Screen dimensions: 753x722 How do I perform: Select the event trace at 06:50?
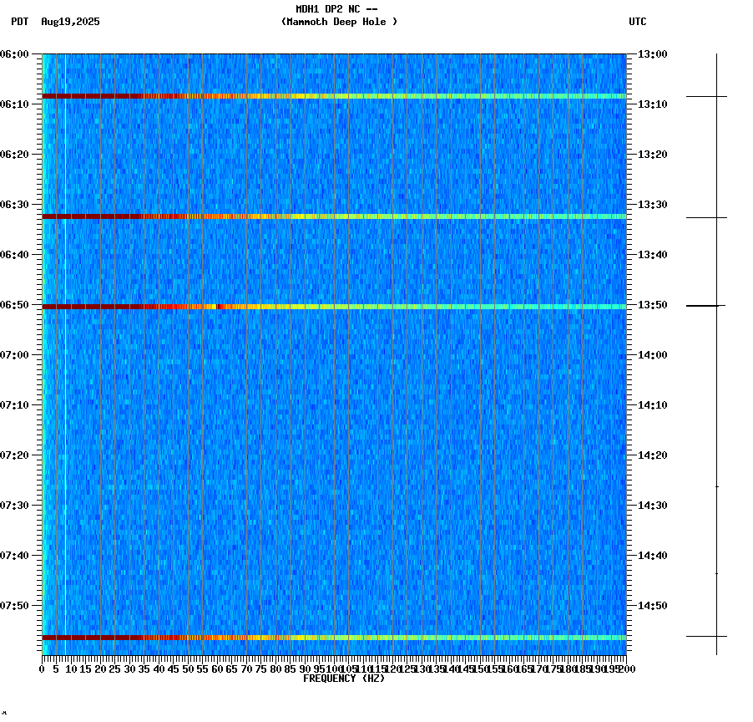point(334,307)
